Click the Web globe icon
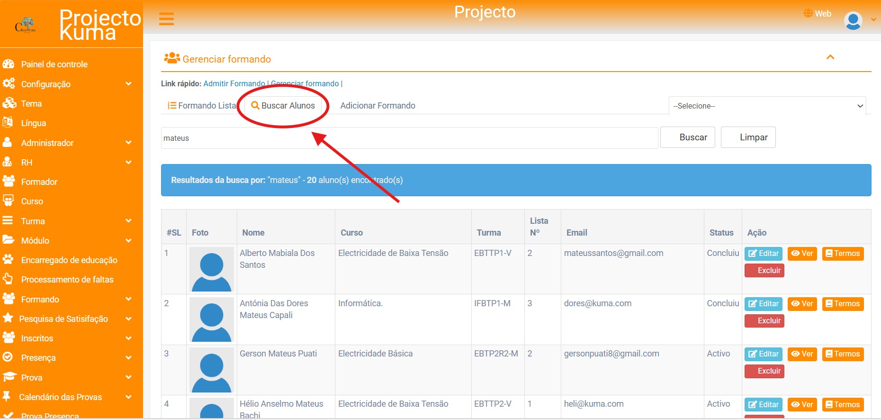 (808, 13)
